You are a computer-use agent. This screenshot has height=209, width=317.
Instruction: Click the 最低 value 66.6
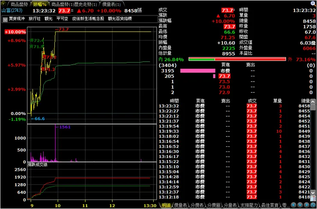(230, 32)
